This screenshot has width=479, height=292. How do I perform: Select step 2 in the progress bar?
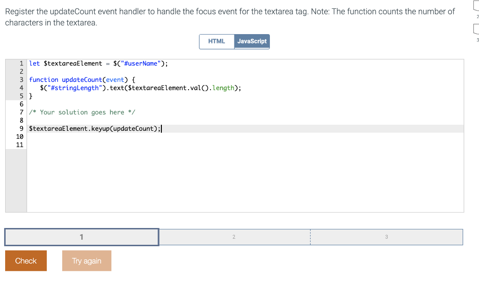[x=234, y=237]
